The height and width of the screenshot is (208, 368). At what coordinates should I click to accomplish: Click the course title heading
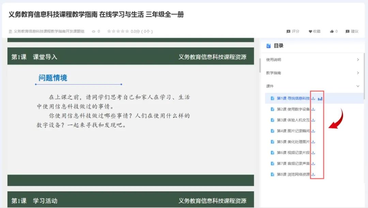(x=95, y=15)
